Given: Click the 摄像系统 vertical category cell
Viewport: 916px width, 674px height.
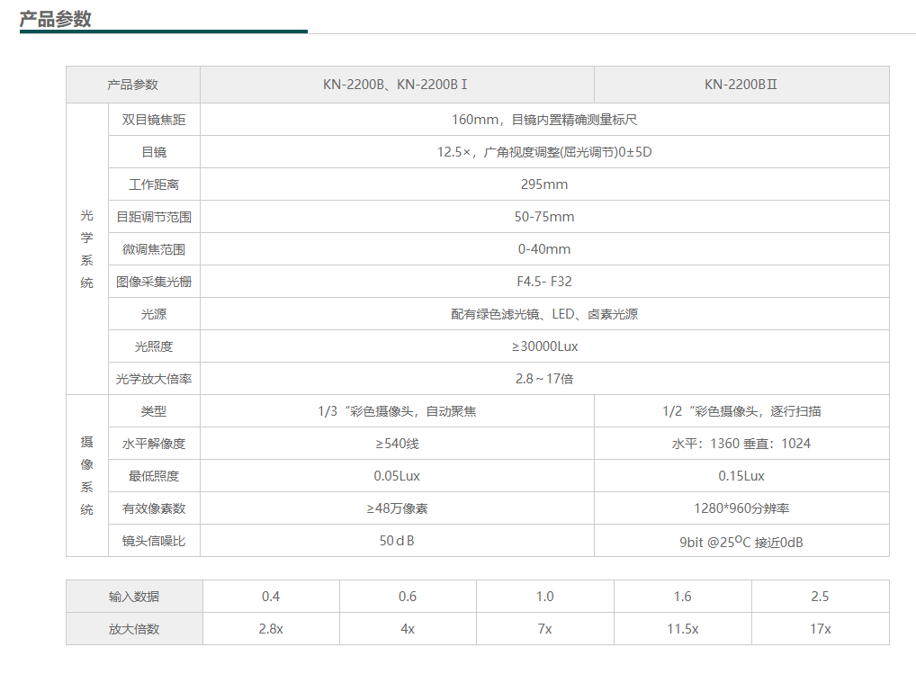Looking at the screenshot, I should coord(87,475).
